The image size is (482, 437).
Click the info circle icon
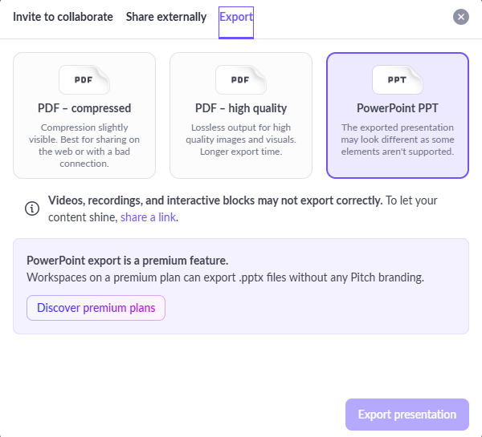[x=32, y=208]
